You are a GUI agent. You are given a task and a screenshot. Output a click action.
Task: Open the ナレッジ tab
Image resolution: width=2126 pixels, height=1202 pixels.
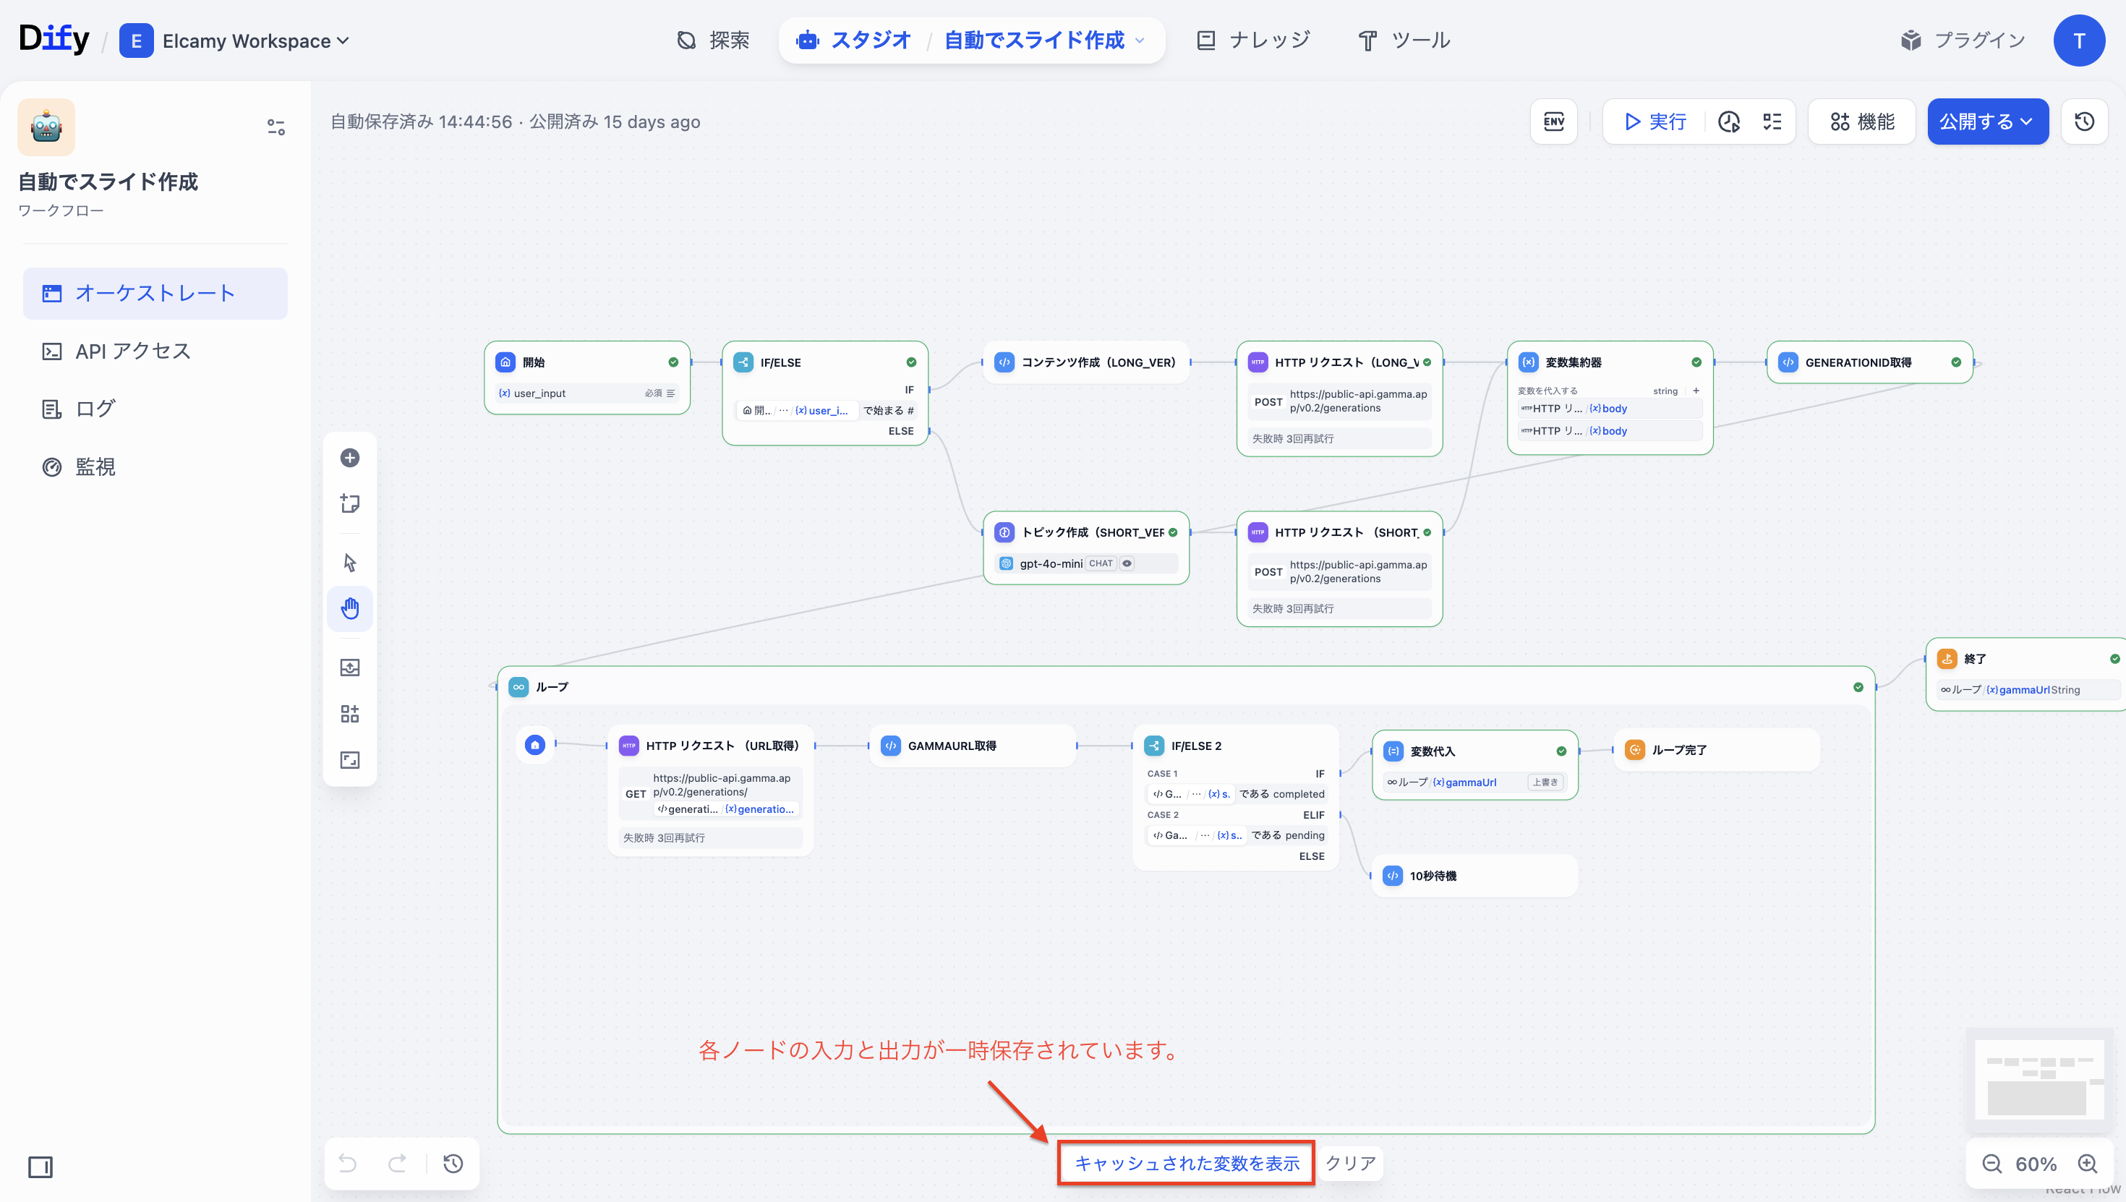click(x=1252, y=40)
